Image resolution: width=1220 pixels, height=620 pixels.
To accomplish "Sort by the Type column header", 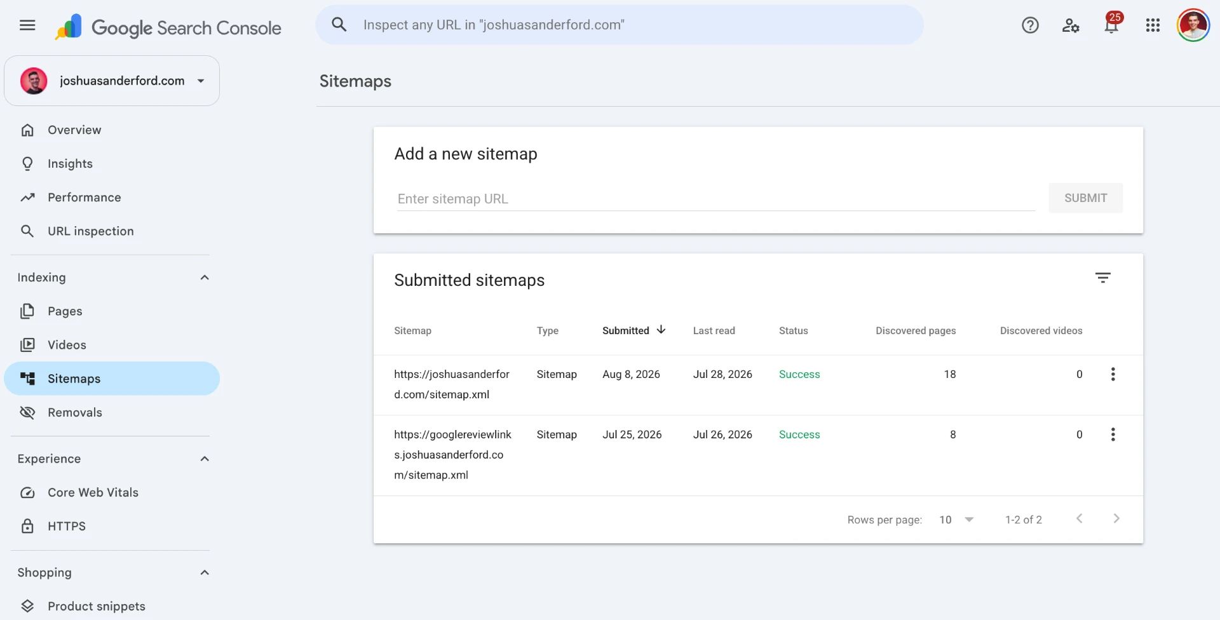I will tap(547, 330).
